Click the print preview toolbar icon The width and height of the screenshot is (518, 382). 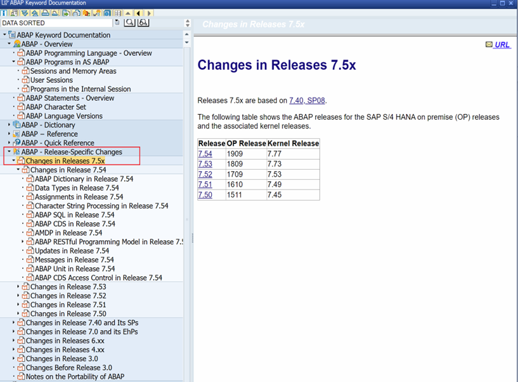click(x=56, y=13)
